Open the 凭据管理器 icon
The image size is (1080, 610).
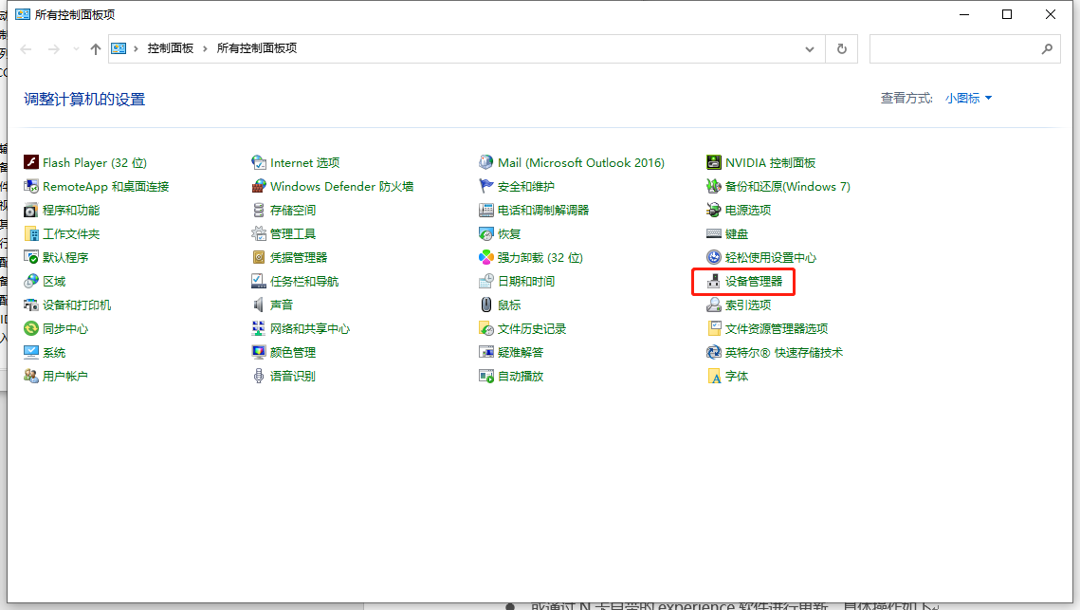pos(258,257)
